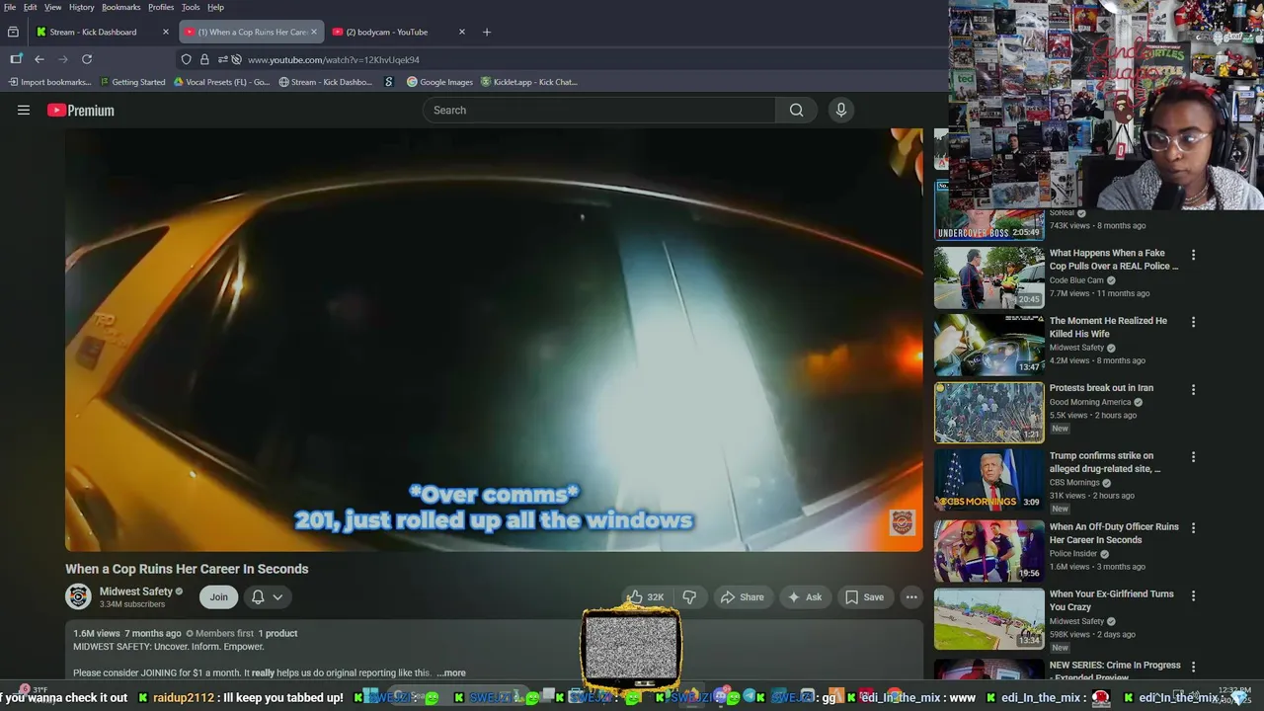Screen dimensions: 1264x711
Task: Open the View menu
Action: click(53, 7)
